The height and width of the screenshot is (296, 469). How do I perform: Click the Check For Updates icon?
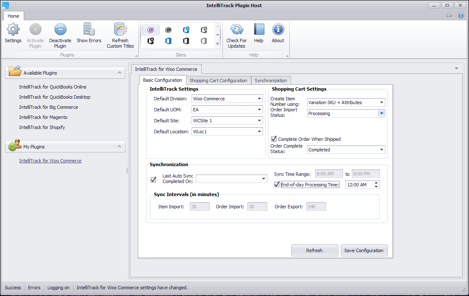tap(236, 29)
